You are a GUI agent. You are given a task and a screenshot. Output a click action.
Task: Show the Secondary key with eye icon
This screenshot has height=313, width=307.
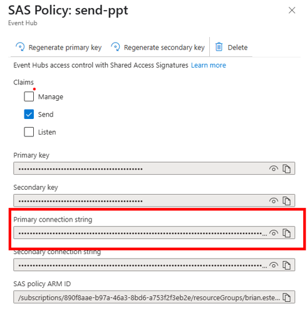click(x=274, y=201)
